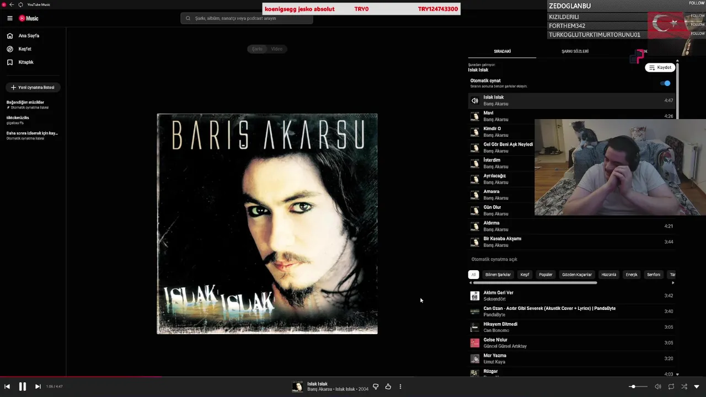Select the All filter chip
The image size is (706, 397).
tap(473, 275)
